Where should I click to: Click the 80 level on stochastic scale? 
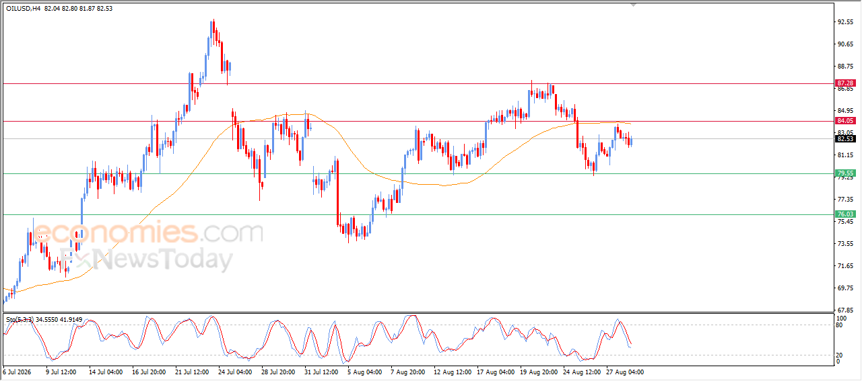point(839,325)
